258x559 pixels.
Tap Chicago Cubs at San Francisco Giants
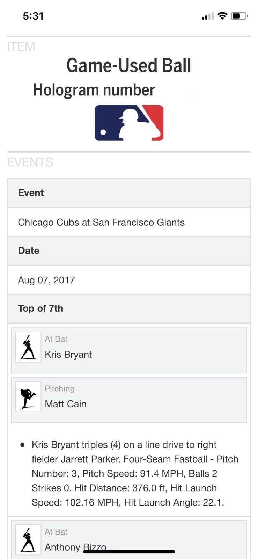(x=101, y=222)
